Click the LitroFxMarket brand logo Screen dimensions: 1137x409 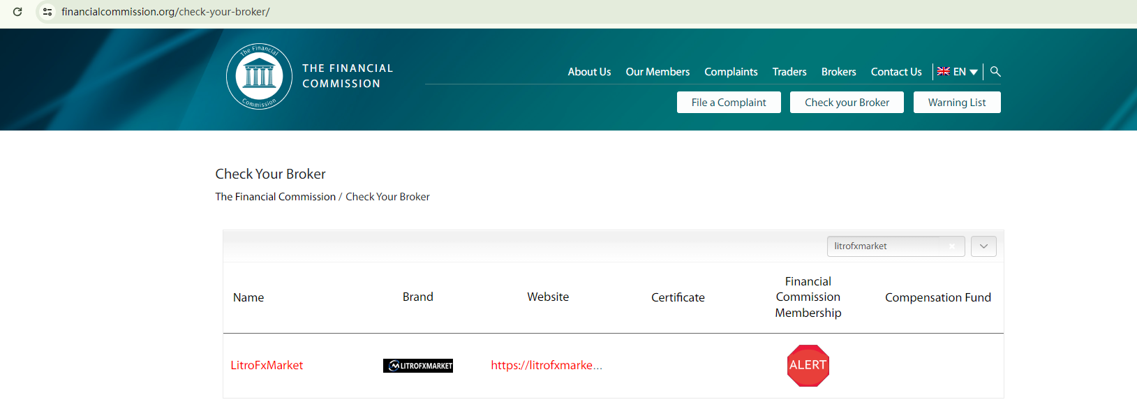(x=417, y=366)
